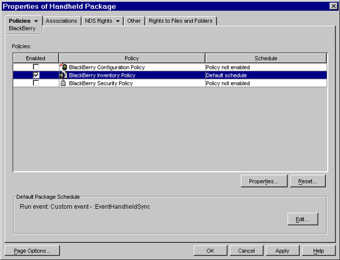340x260 pixels.
Task: Click the BlackBerry Security Policy lock icon
Action: coord(63,83)
